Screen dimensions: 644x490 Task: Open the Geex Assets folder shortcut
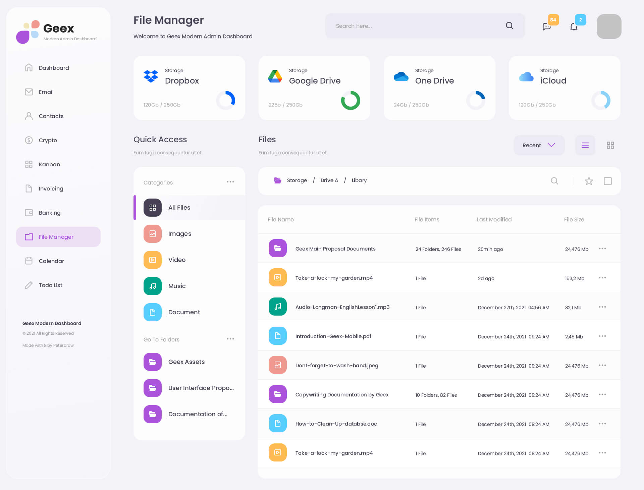pos(186,362)
